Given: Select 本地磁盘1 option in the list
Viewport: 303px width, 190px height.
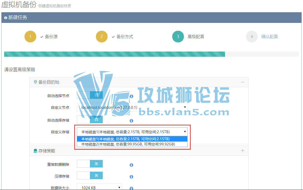Looking at the screenshot, I should [x=132, y=139].
